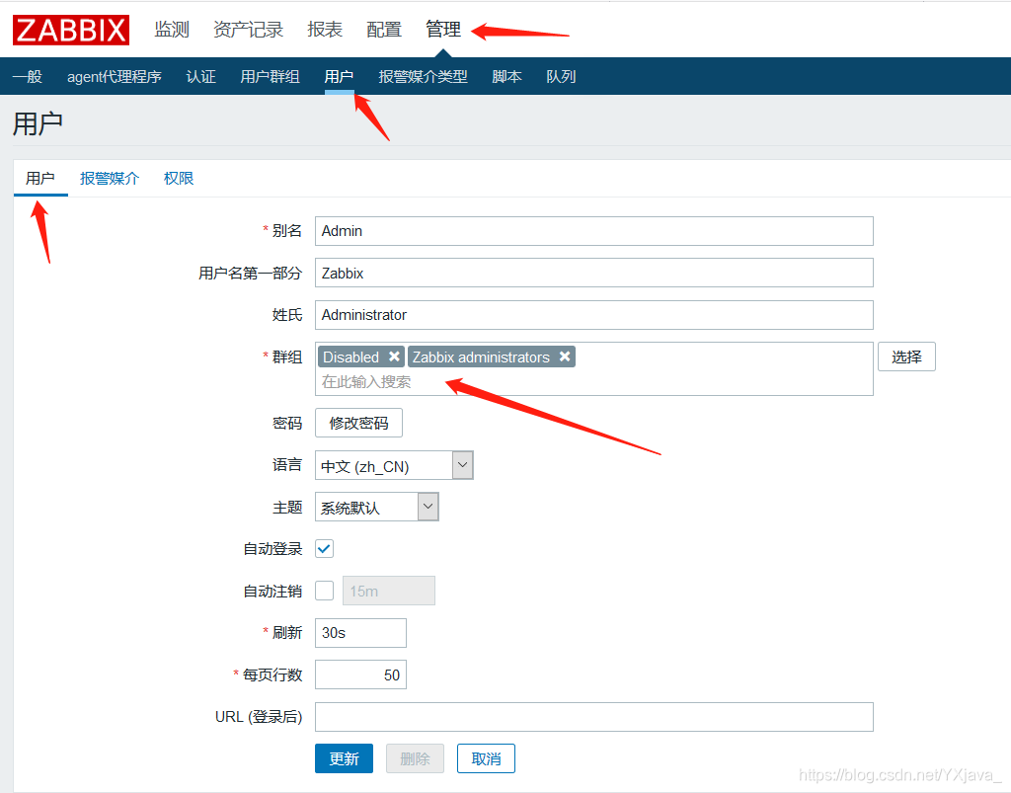Switch to the 用户 form tab
1011x793 pixels.
pos(39,179)
